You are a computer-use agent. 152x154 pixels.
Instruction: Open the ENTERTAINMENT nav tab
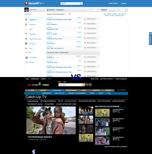tap(71, 90)
